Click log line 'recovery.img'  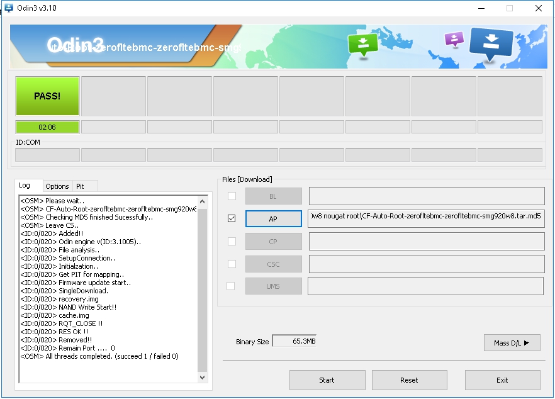59,299
